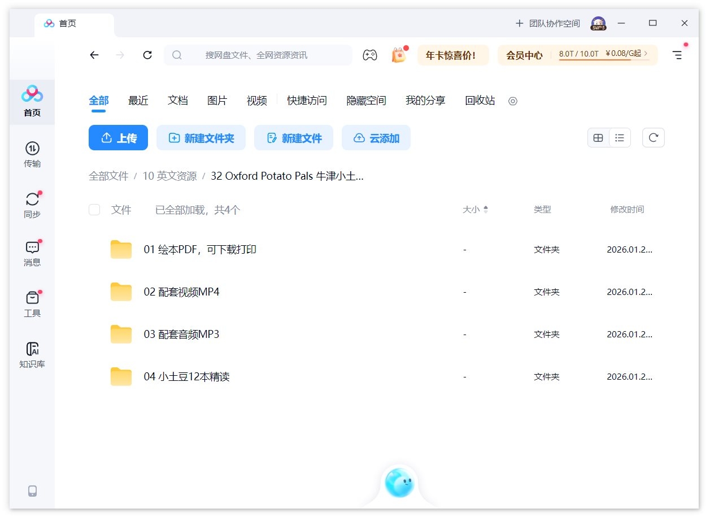Screen dimensions: 710x521
Task: Open the gift bag promotion icon
Action: pos(399,55)
